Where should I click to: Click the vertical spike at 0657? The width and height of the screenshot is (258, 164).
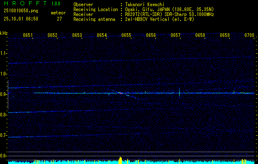(179, 93)
